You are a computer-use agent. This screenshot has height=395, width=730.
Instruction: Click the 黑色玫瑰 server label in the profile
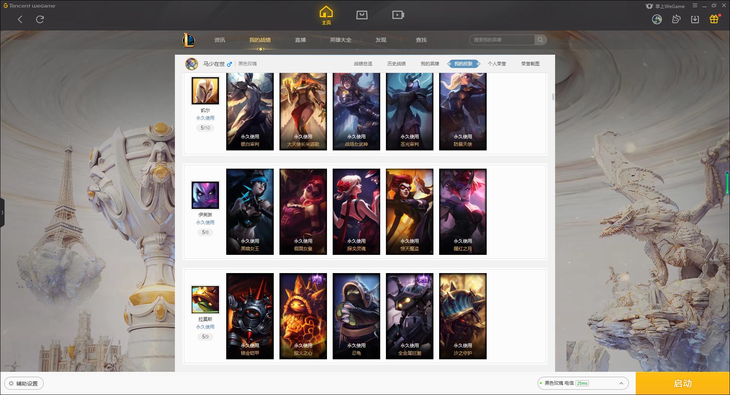(x=248, y=64)
